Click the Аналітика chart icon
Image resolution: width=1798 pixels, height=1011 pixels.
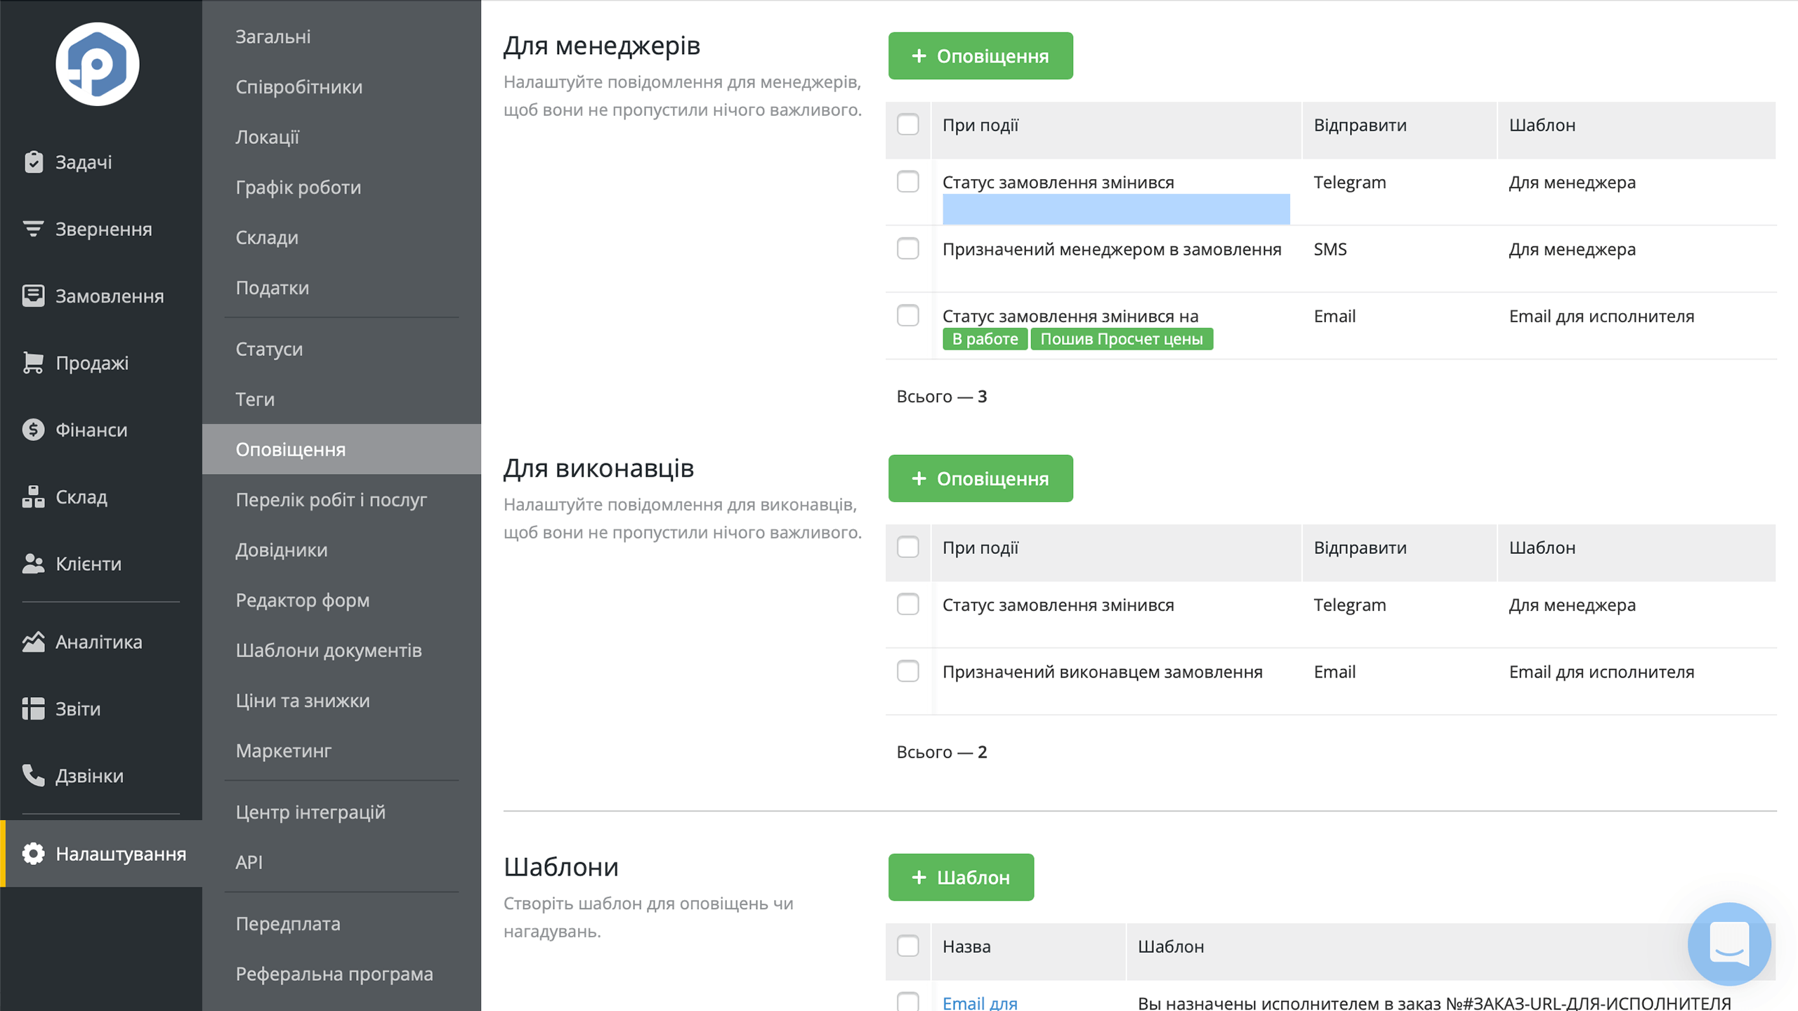click(x=33, y=642)
